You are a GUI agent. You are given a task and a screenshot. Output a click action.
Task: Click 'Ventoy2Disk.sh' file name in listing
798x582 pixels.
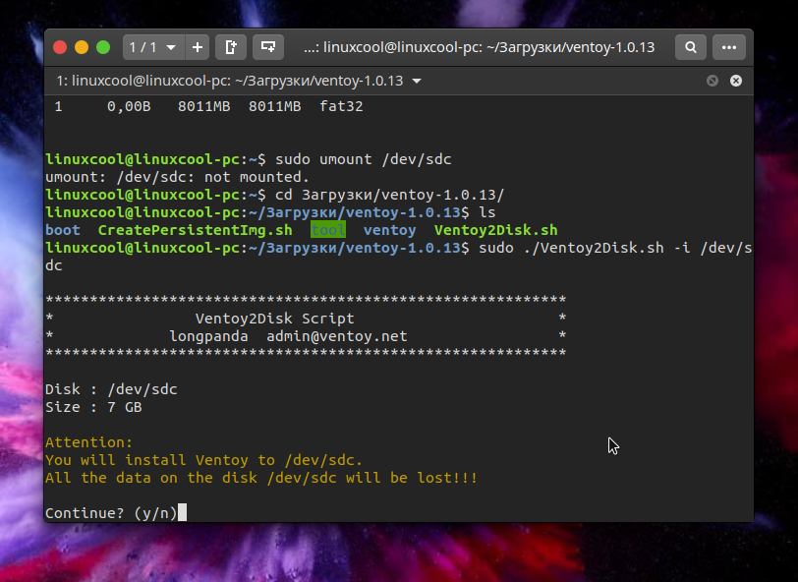tap(495, 230)
